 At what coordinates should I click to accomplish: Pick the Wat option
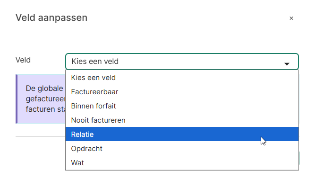pyautogui.click(x=182, y=163)
